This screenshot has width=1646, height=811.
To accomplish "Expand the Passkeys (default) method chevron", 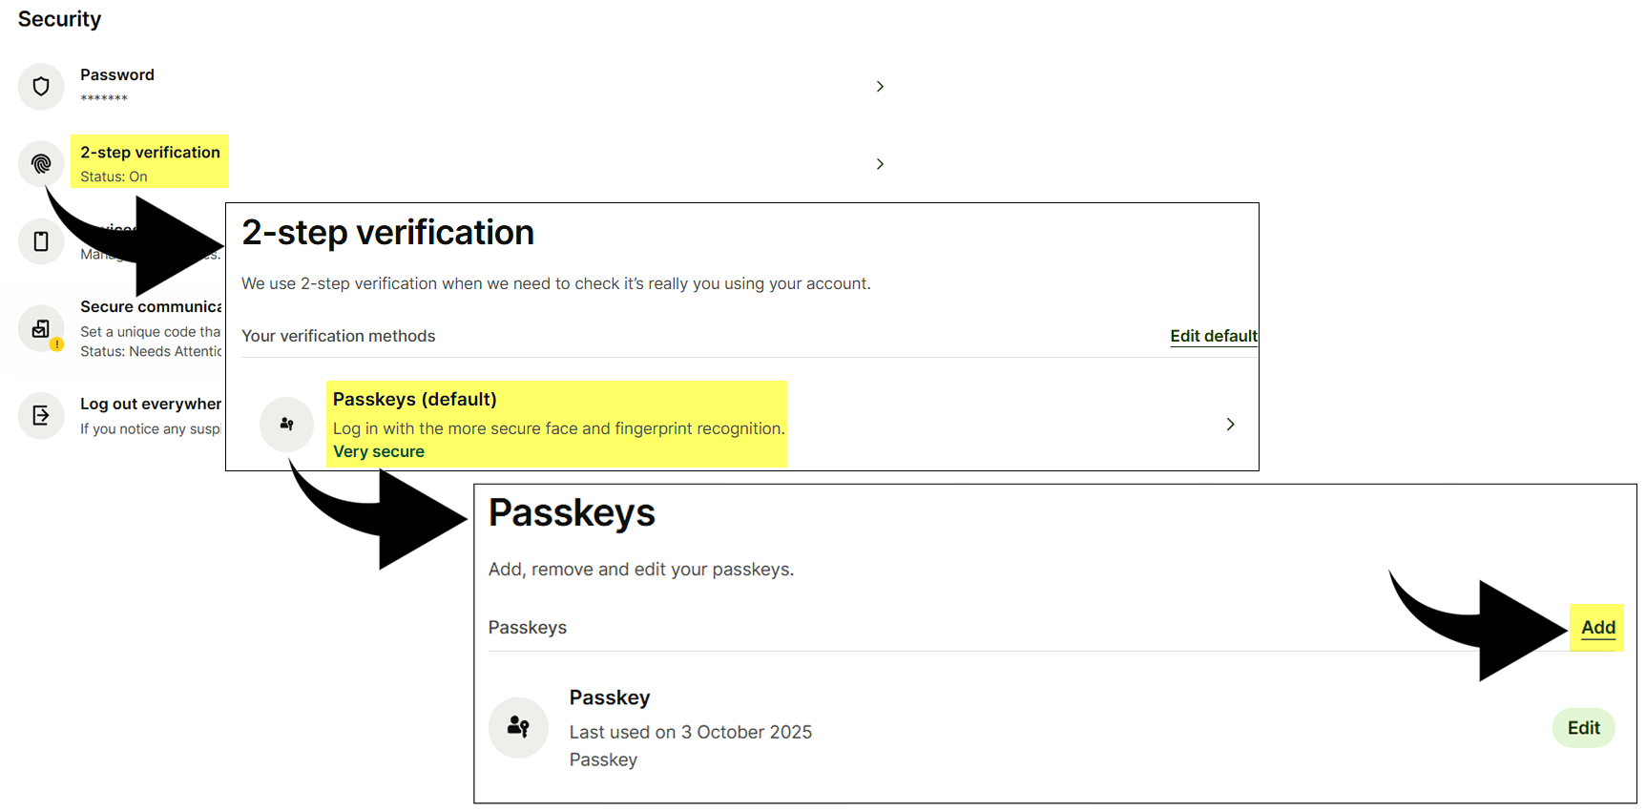I will (x=1230, y=424).
